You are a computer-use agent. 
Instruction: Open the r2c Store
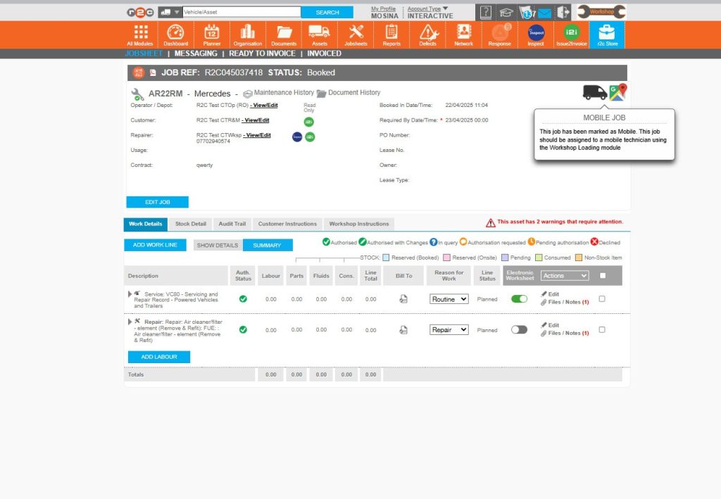click(606, 34)
